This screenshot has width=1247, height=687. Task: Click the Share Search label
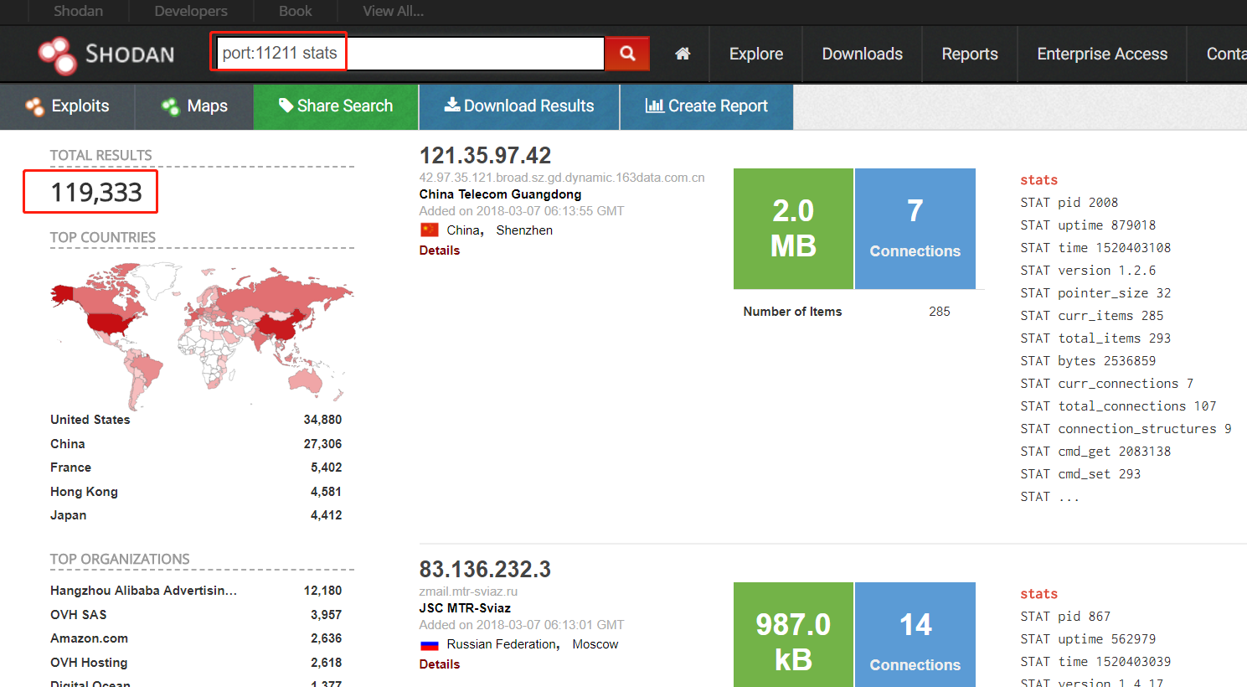click(x=345, y=106)
